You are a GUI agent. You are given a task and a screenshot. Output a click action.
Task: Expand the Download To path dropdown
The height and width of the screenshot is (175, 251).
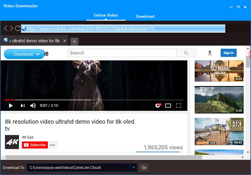tap(133, 167)
